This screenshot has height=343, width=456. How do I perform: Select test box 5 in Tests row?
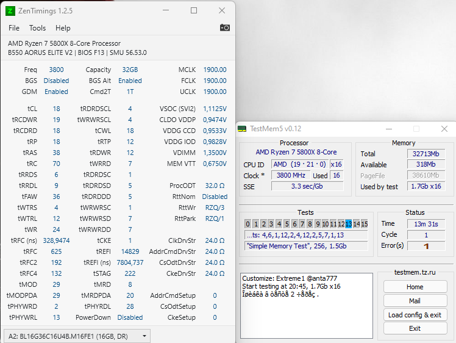click(287, 223)
